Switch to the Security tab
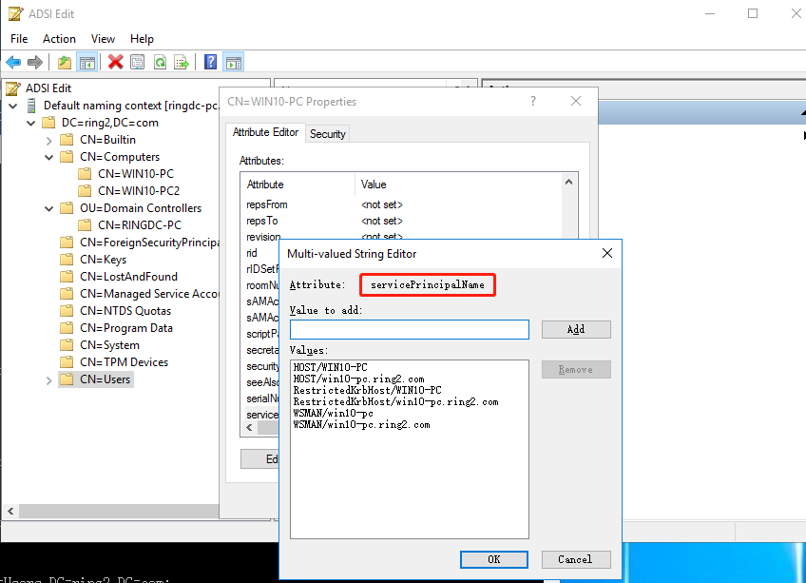Viewport: 806px width, 583px height. 328,134
